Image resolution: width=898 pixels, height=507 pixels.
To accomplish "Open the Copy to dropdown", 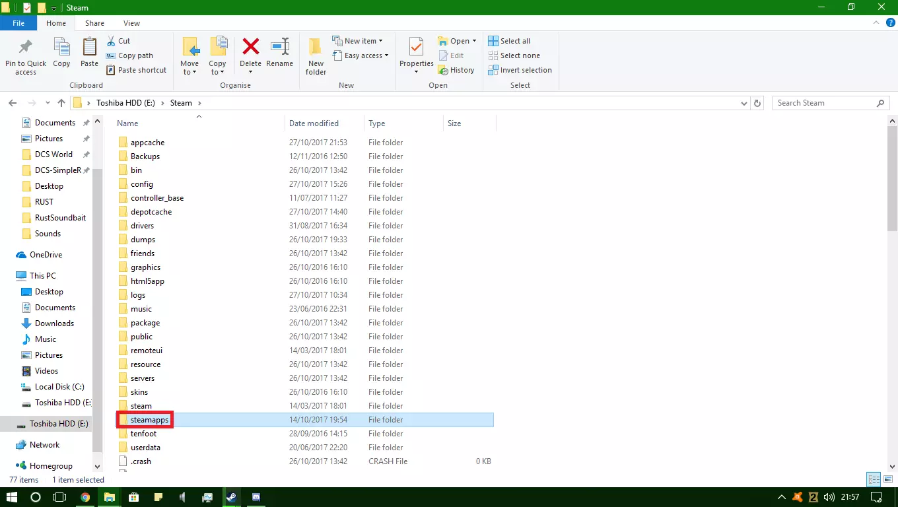I will point(217,57).
